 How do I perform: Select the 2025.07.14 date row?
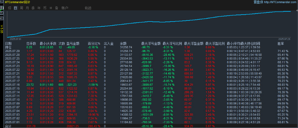tap(12, 92)
